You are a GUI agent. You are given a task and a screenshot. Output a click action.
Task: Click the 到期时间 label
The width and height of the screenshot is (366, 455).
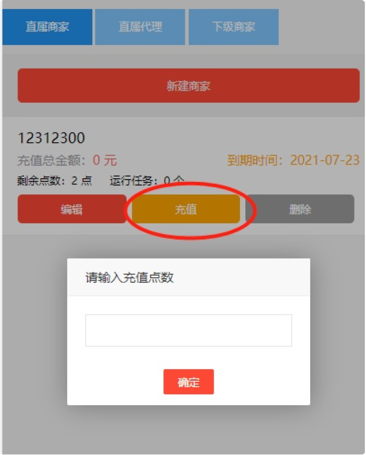pyautogui.click(x=255, y=160)
